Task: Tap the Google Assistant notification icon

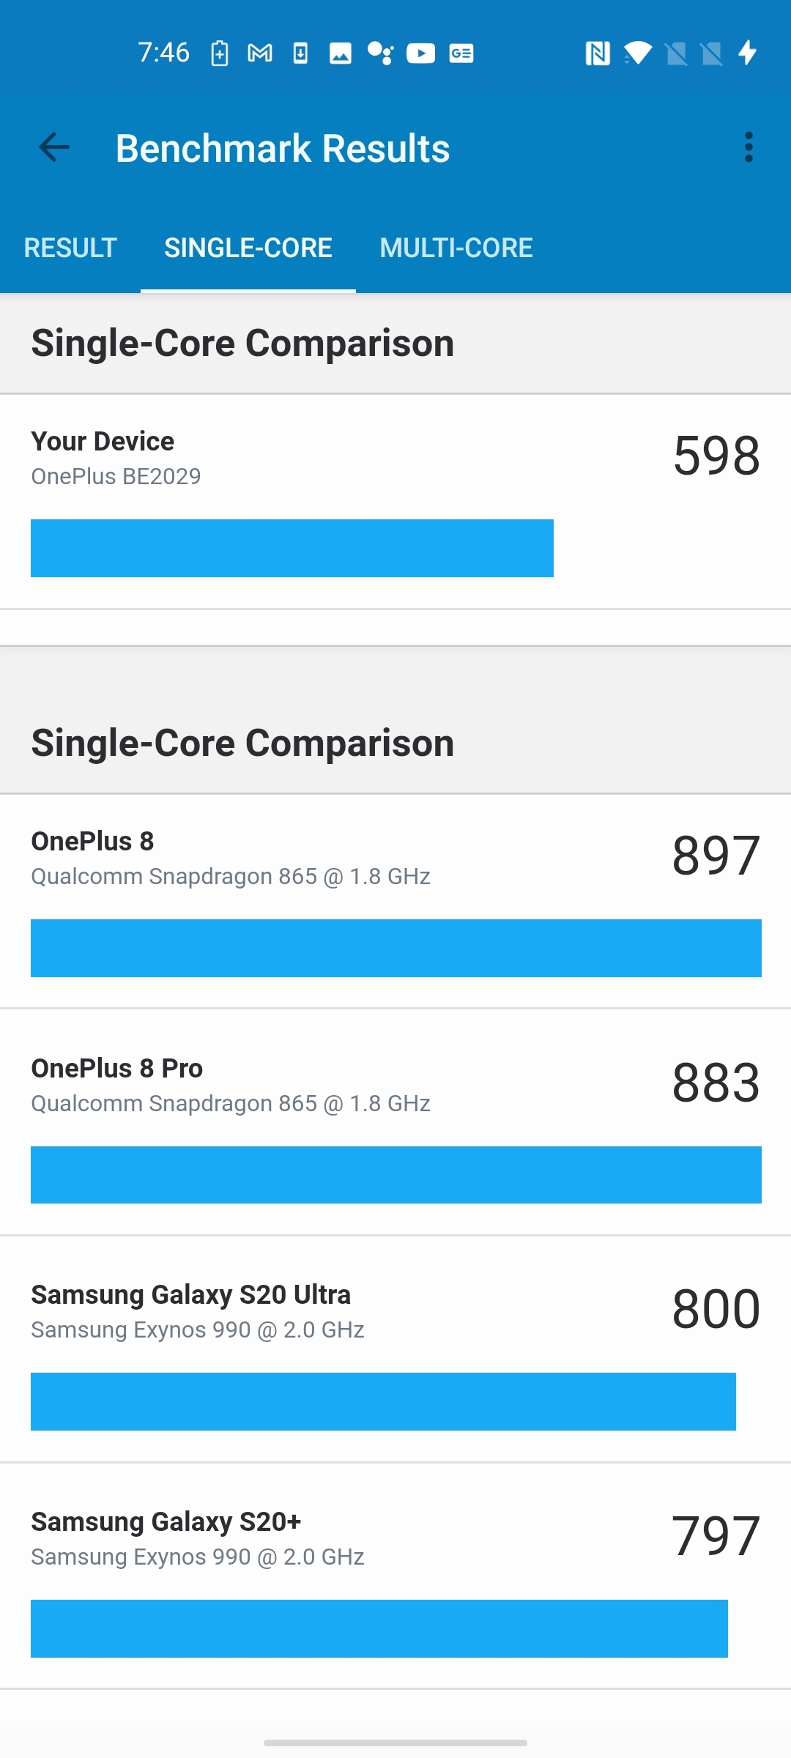Action: point(381,53)
